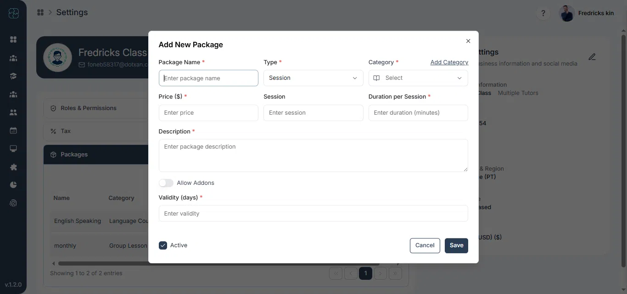Click the v.1.2.0 version label

[13, 285]
